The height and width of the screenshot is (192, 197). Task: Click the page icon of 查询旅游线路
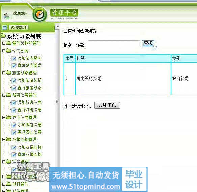14,88
